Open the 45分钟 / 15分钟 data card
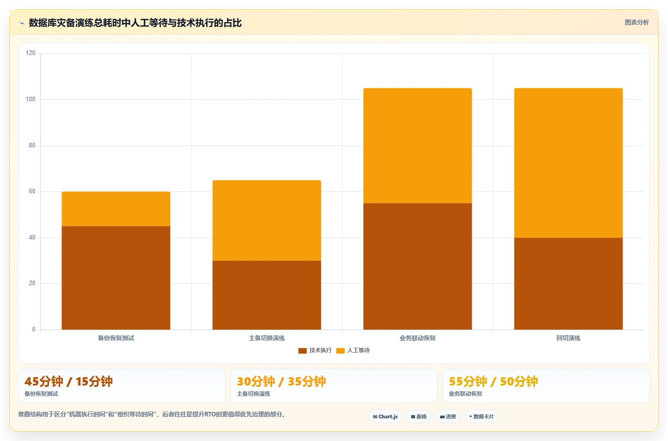This screenshot has height=441, width=668. 122,386
